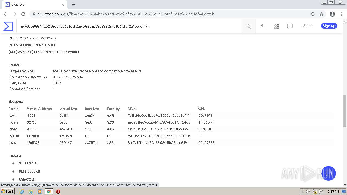Click the address bar URL
This screenshot has height=195, width=347.
tap(126, 14)
